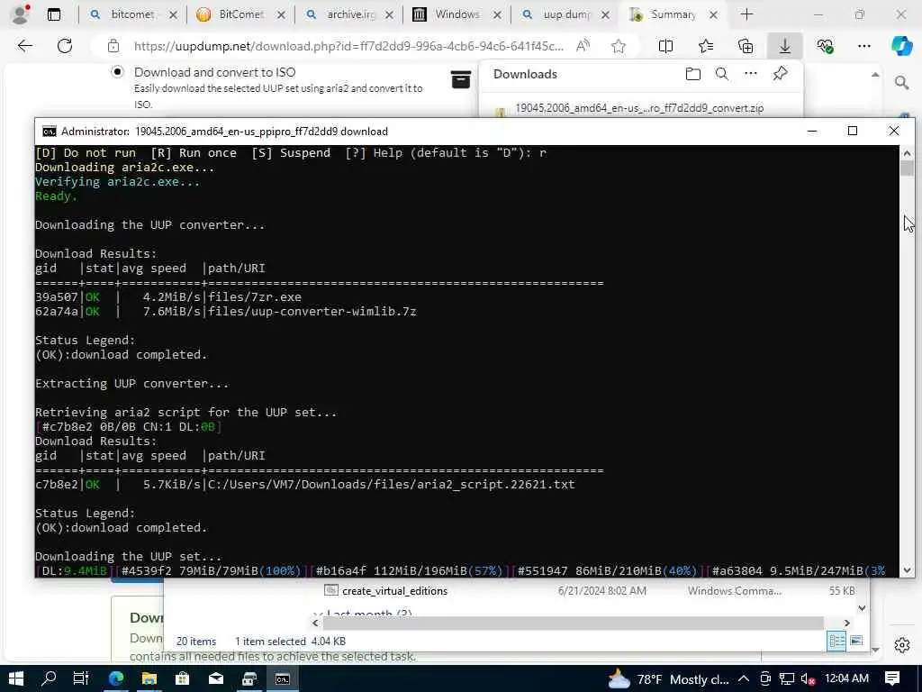Viewport: 922px width, 692px height.
Task: Switch File Explorer to details view icon
Action: coord(836,641)
